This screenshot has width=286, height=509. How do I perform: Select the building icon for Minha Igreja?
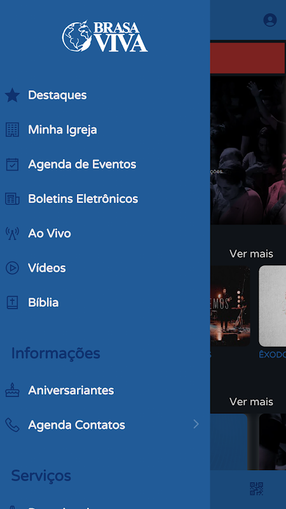point(12,130)
